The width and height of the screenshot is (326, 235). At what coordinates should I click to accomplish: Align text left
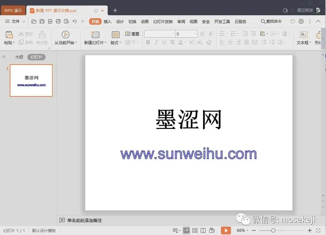[x=222, y=42]
